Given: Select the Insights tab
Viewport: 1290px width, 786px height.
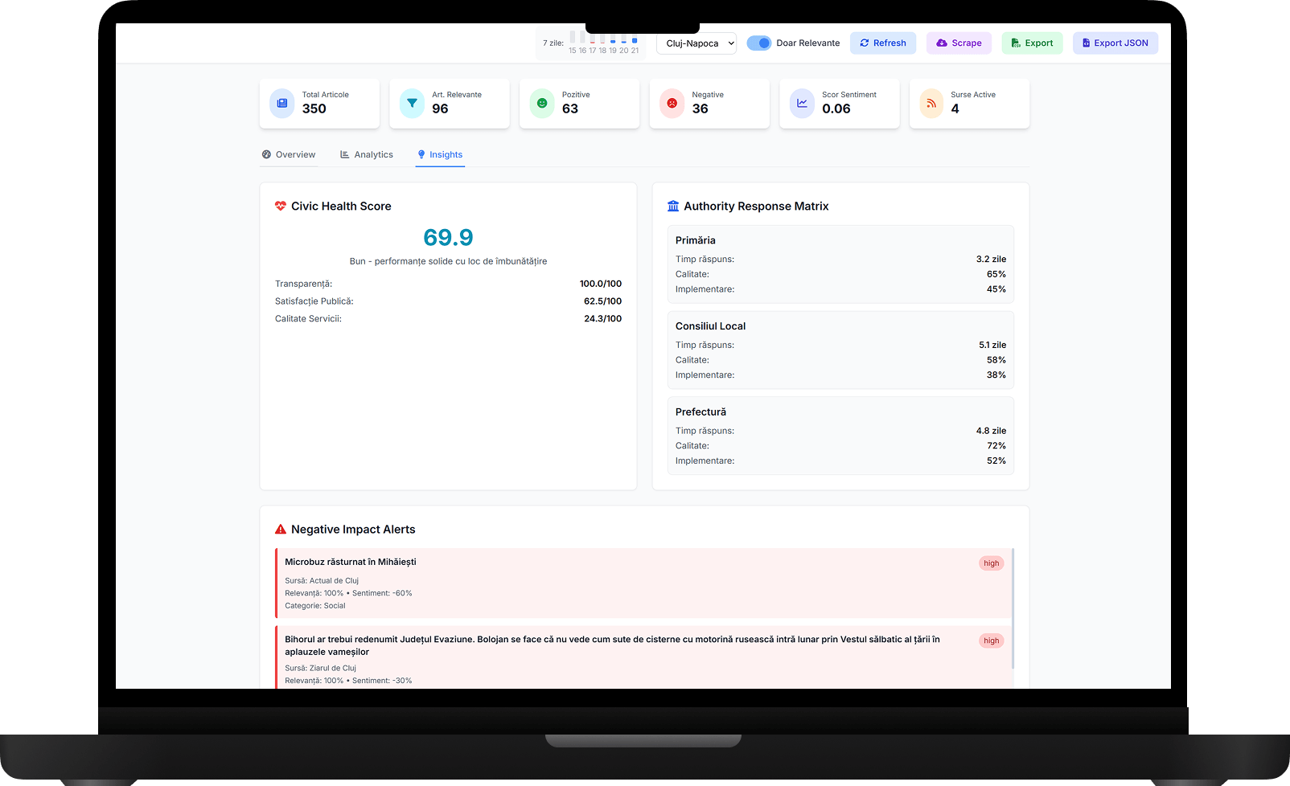Looking at the screenshot, I should (x=440, y=154).
